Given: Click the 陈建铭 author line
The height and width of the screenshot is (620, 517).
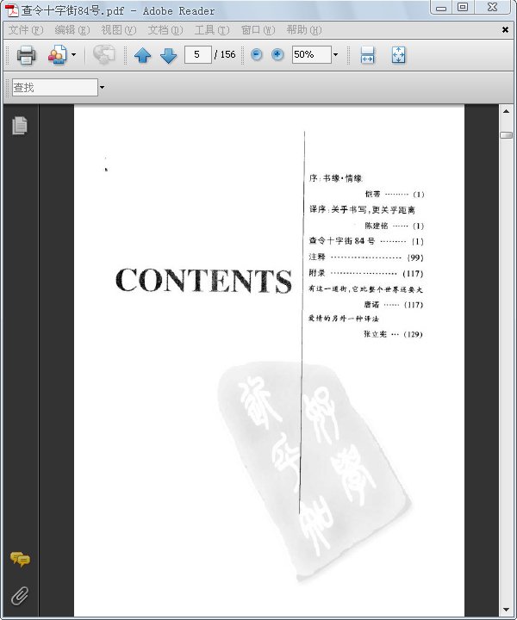Looking at the screenshot, I should (x=394, y=226).
